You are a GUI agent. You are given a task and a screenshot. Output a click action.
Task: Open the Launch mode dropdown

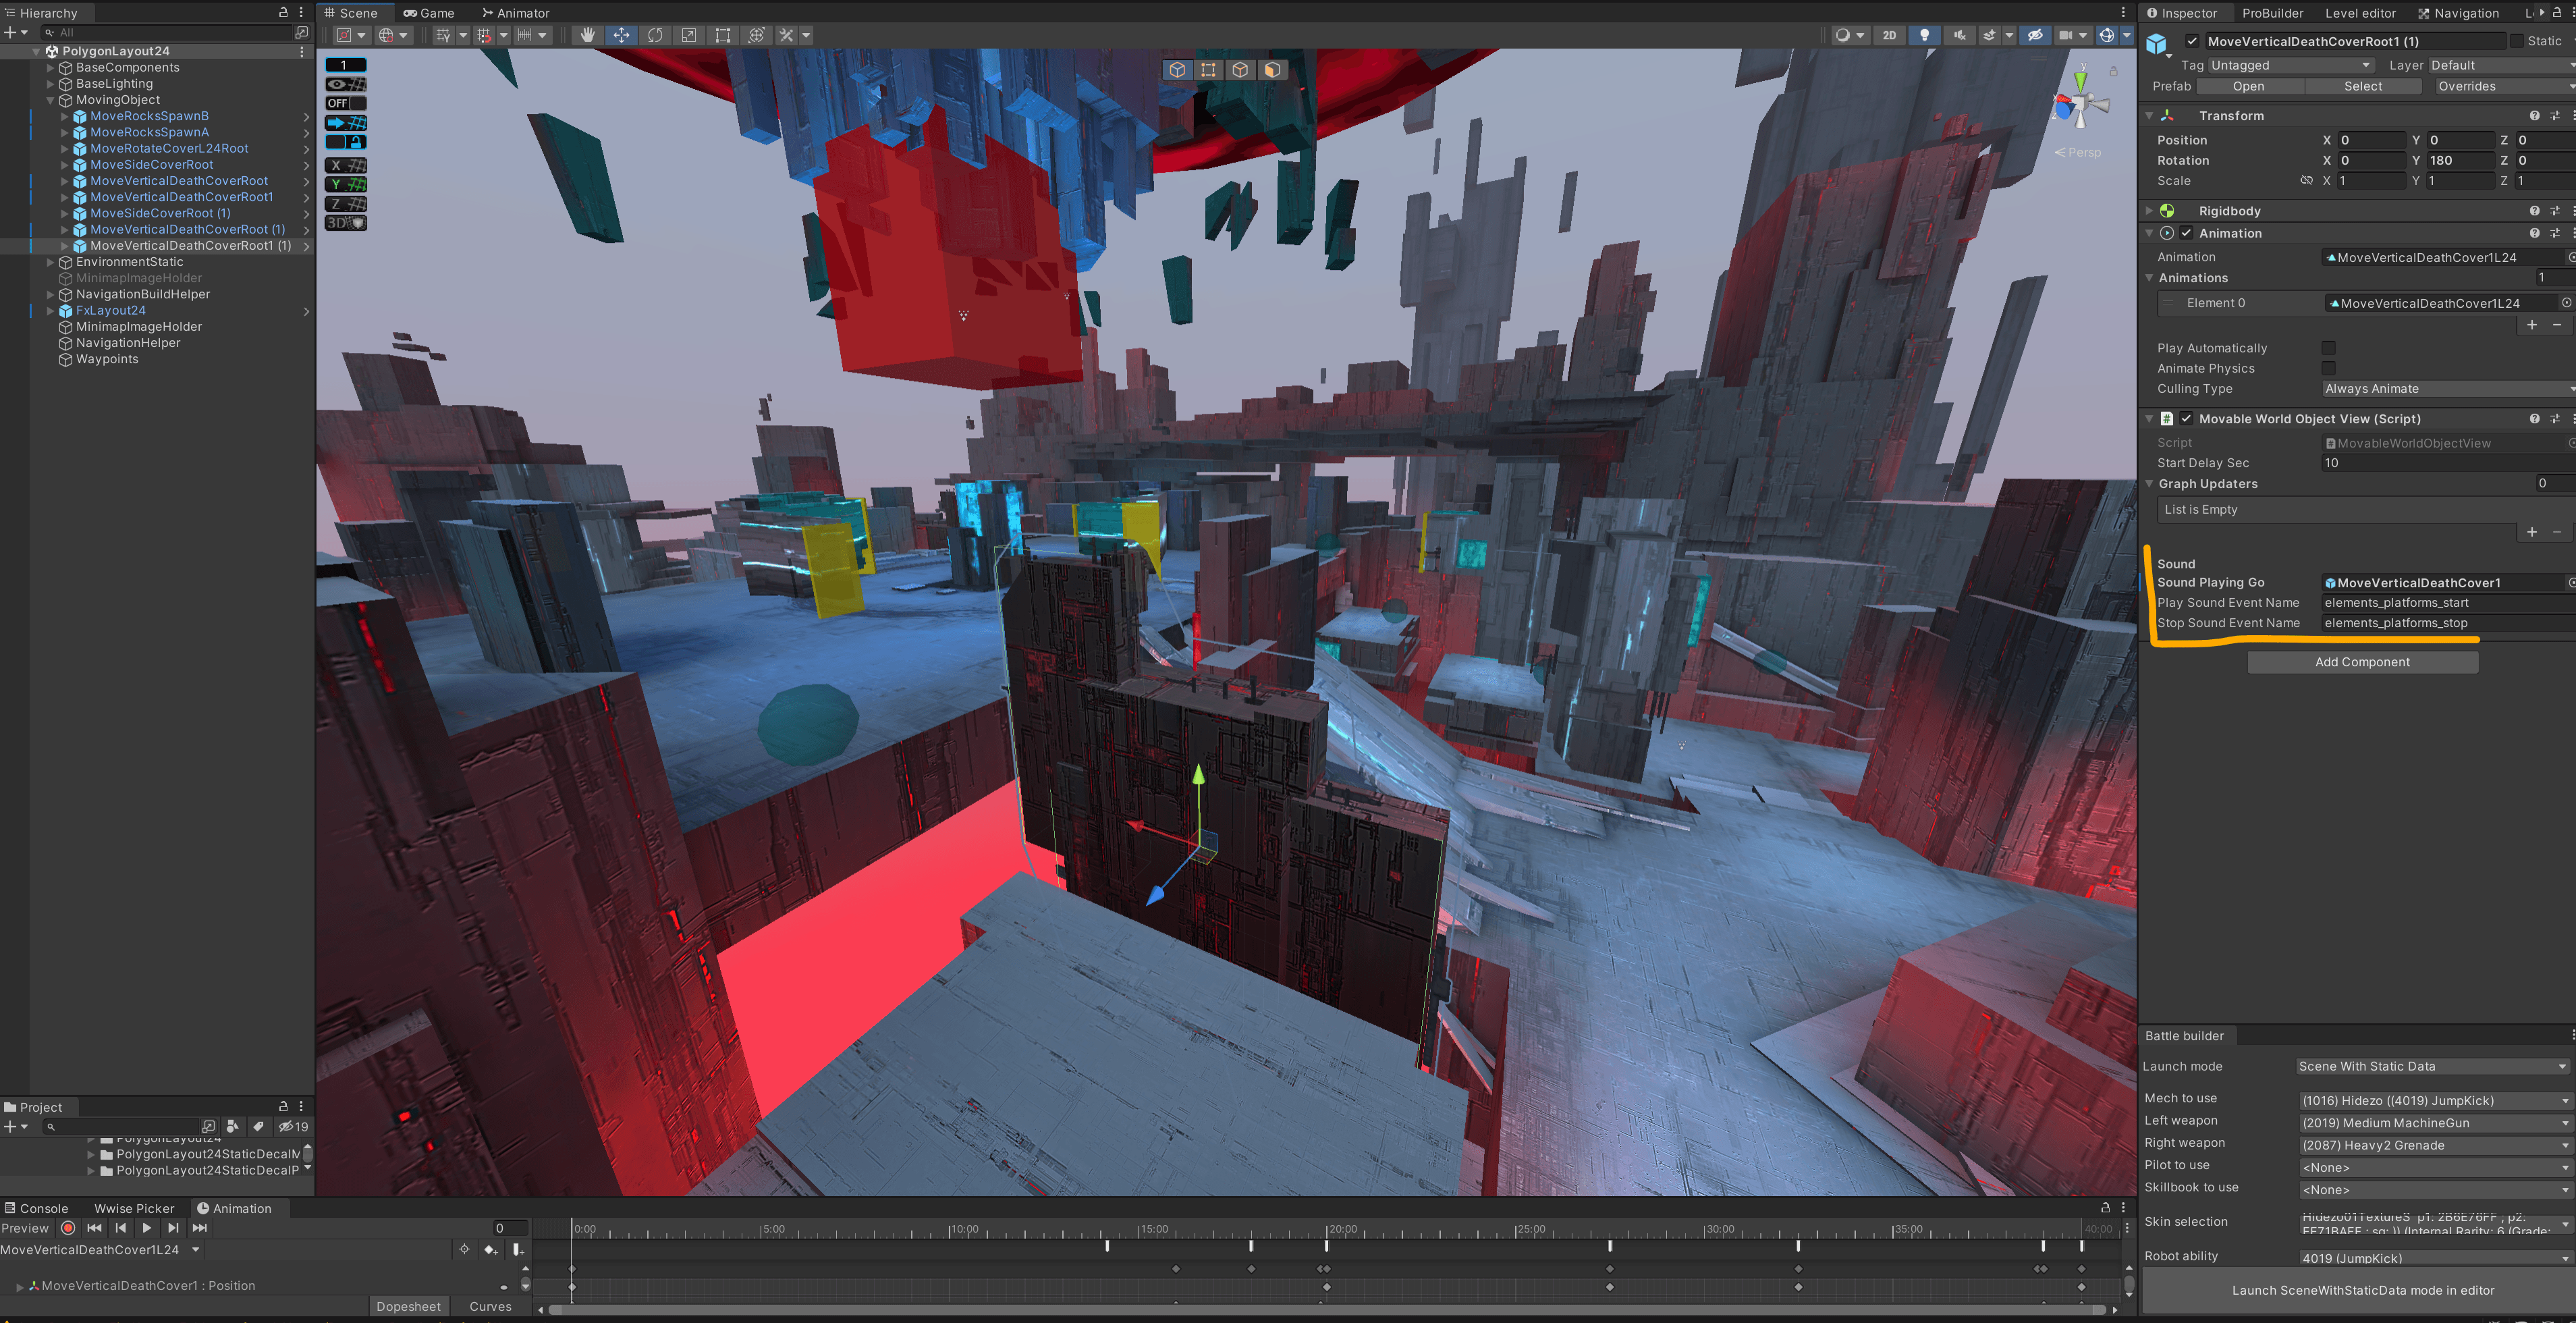pyautogui.click(x=2432, y=1066)
